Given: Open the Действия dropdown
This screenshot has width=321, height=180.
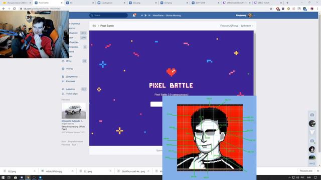Looking at the screenshot, I should [x=247, y=25].
